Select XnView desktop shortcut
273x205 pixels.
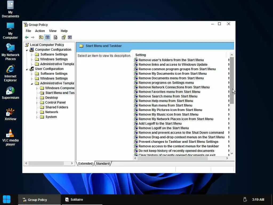click(10, 114)
